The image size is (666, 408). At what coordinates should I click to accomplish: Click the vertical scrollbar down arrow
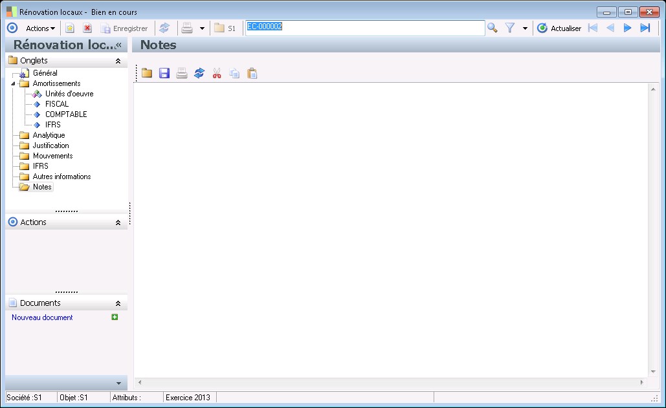point(653,372)
